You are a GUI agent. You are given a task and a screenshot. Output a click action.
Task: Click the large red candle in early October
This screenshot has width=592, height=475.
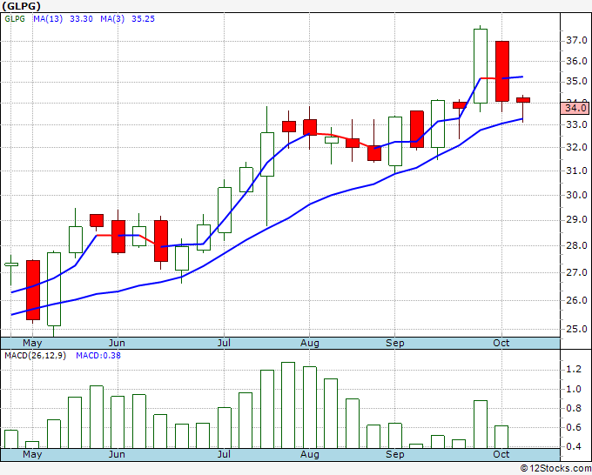(502, 71)
